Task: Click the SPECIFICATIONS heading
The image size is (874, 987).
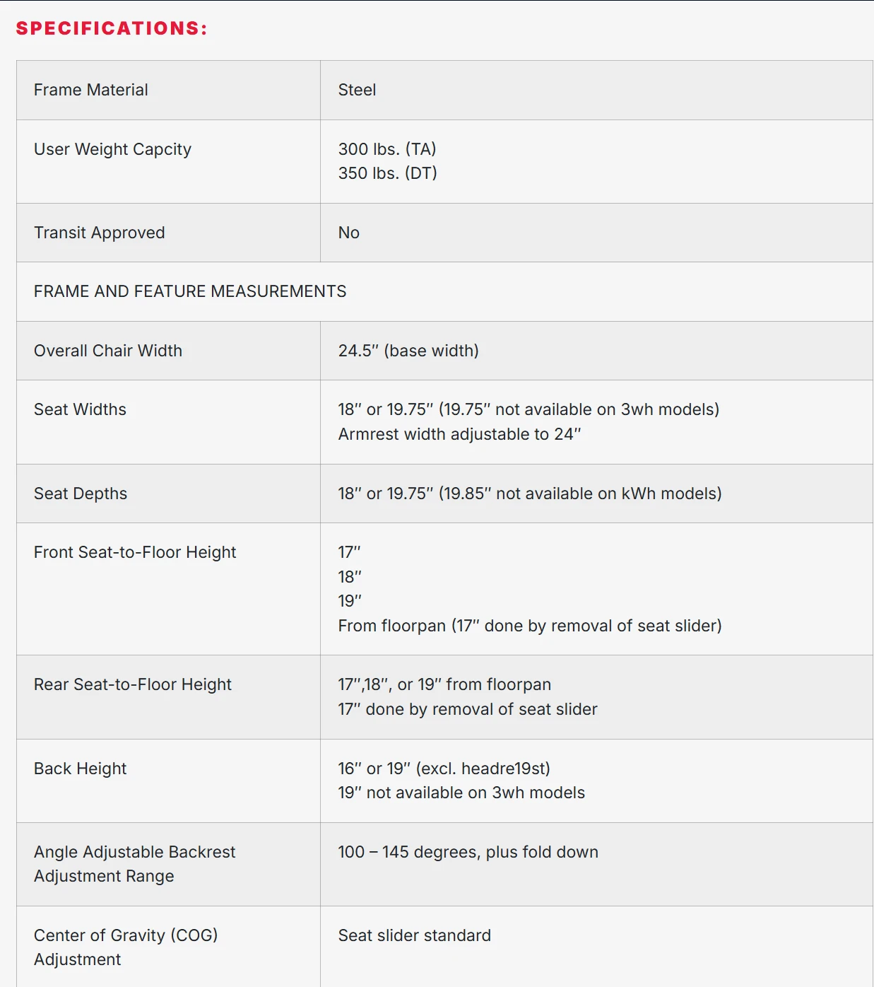Action: tap(112, 28)
